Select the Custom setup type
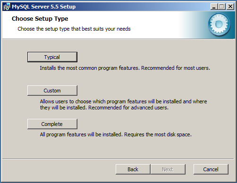This screenshot has width=237, height=183. click(52, 91)
